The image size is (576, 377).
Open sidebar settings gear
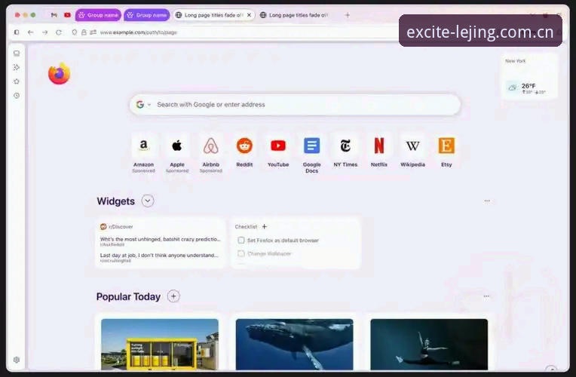17,360
